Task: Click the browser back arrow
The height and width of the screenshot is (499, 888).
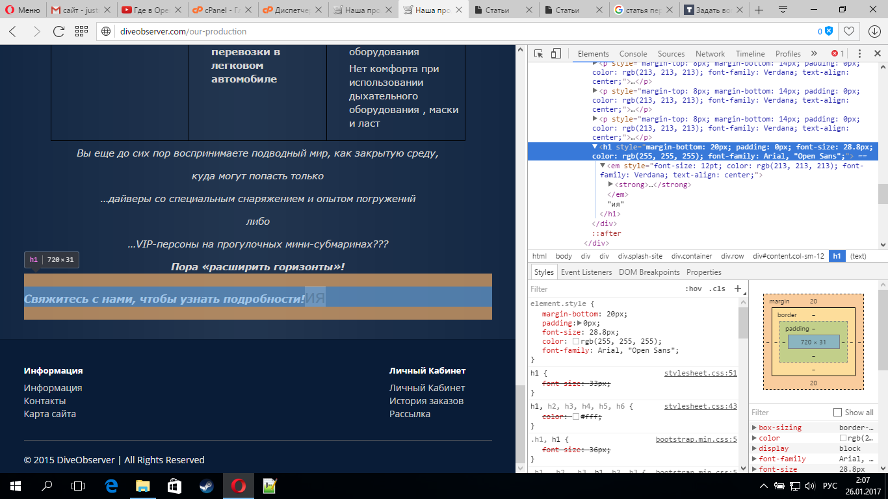Action: pos(13,31)
